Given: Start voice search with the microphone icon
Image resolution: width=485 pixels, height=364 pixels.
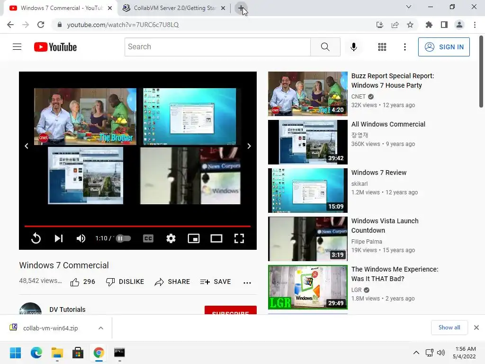Looking at the screenshot, I should click(353, 47).
